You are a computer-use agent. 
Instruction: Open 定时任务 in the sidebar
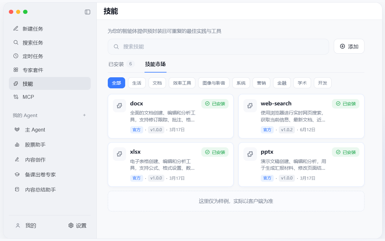pos(50,56)
